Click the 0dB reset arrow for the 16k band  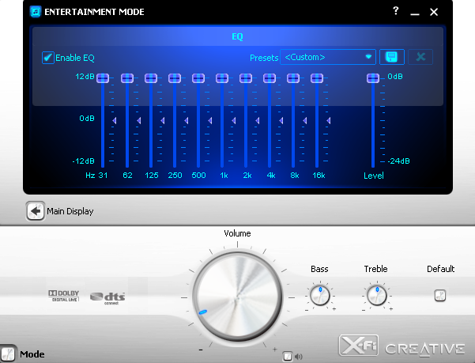tap(328, 120)
